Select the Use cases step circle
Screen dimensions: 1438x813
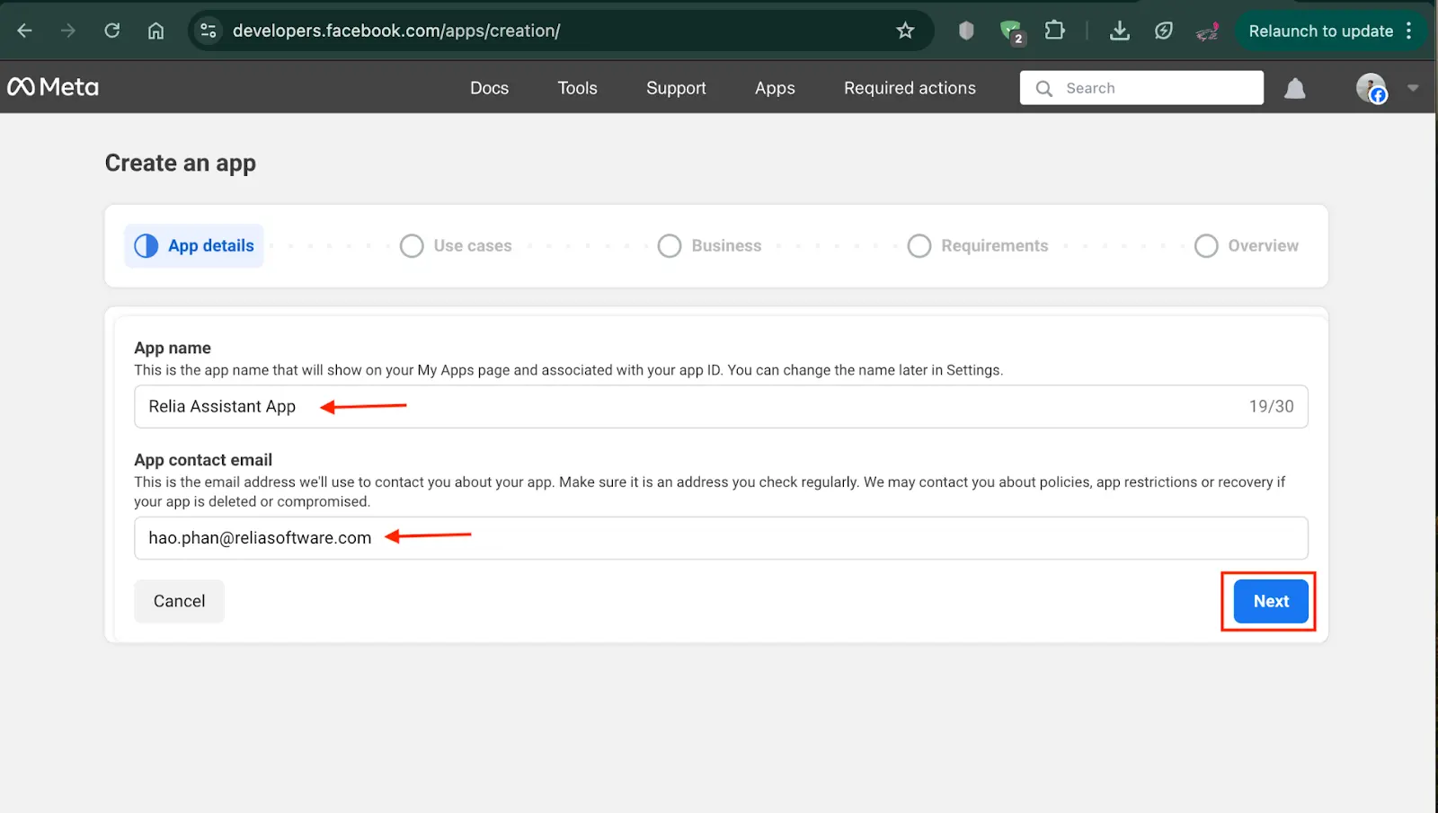pos(412,246)
